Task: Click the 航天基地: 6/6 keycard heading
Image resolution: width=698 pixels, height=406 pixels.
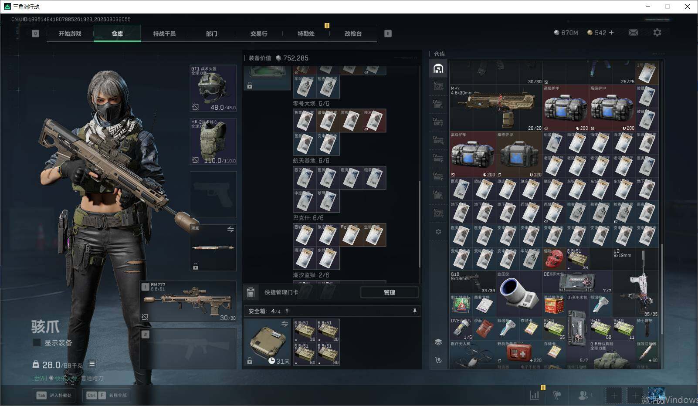Action: coord(311,161)
